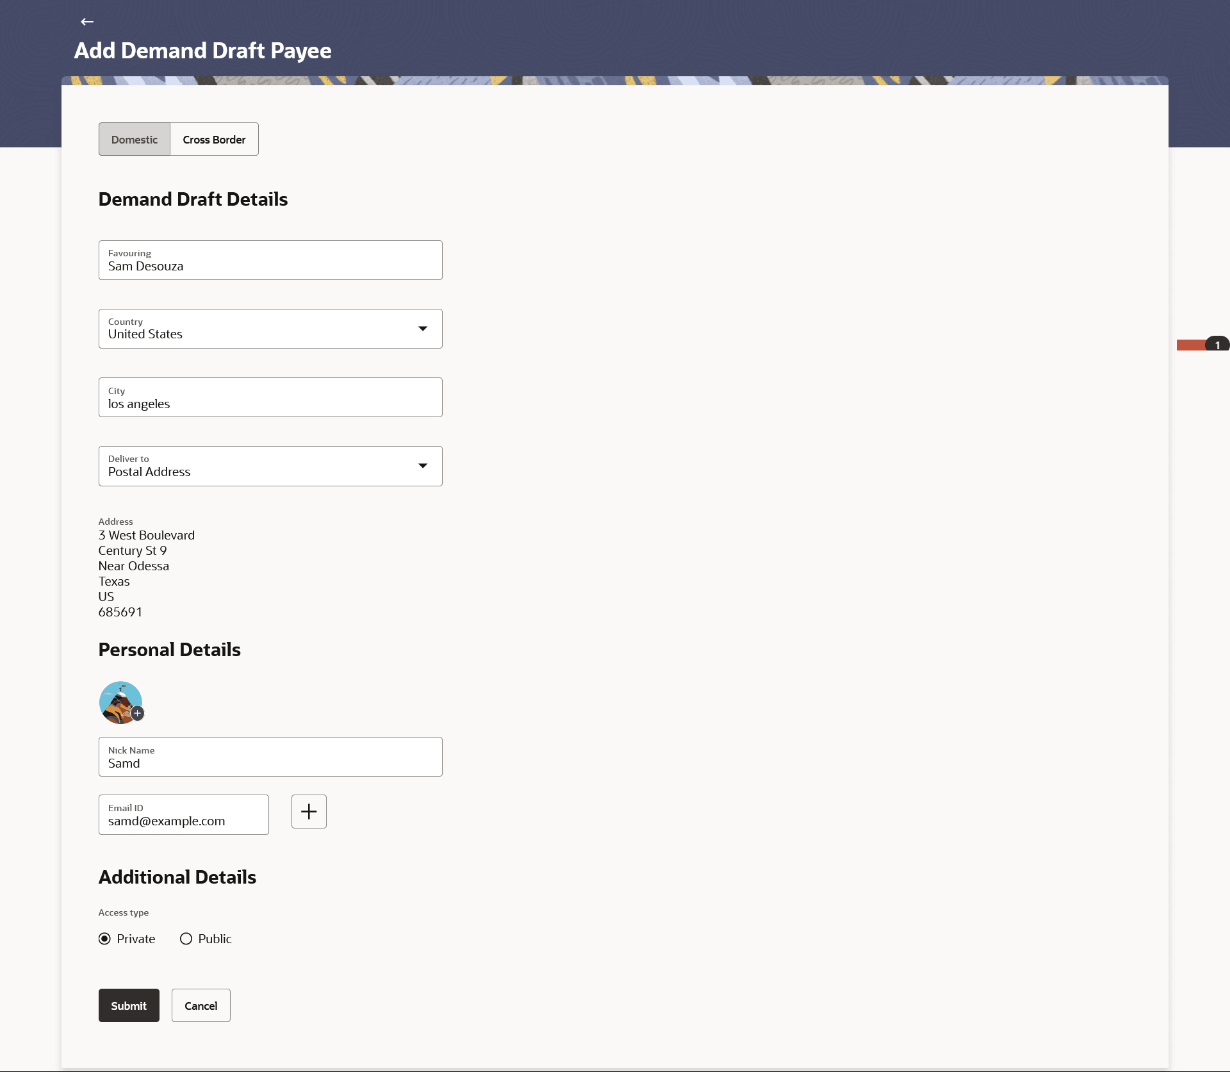This screenshot has width=1230, height=1072.
Task: Add another email using plus button
Action: click(x=309, y=811)
